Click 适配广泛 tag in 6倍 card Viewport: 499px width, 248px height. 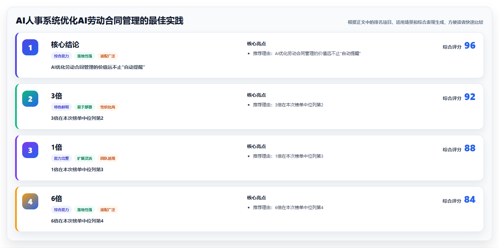click(x=108, y=210)
